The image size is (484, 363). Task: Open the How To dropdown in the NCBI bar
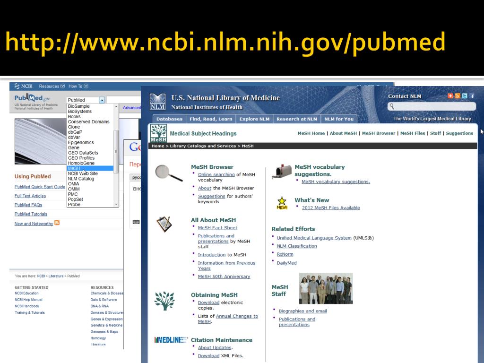[78, 86]
